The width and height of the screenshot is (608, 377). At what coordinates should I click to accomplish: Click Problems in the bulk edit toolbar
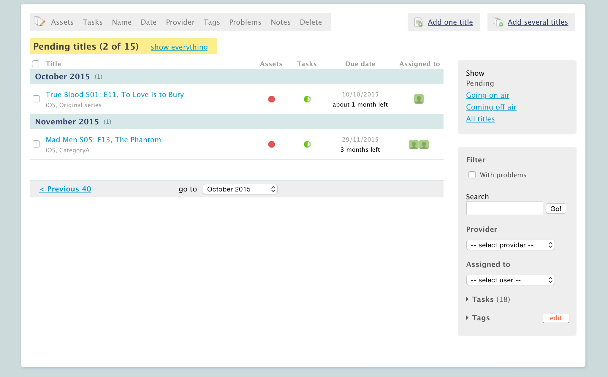[x=245, y=22]
